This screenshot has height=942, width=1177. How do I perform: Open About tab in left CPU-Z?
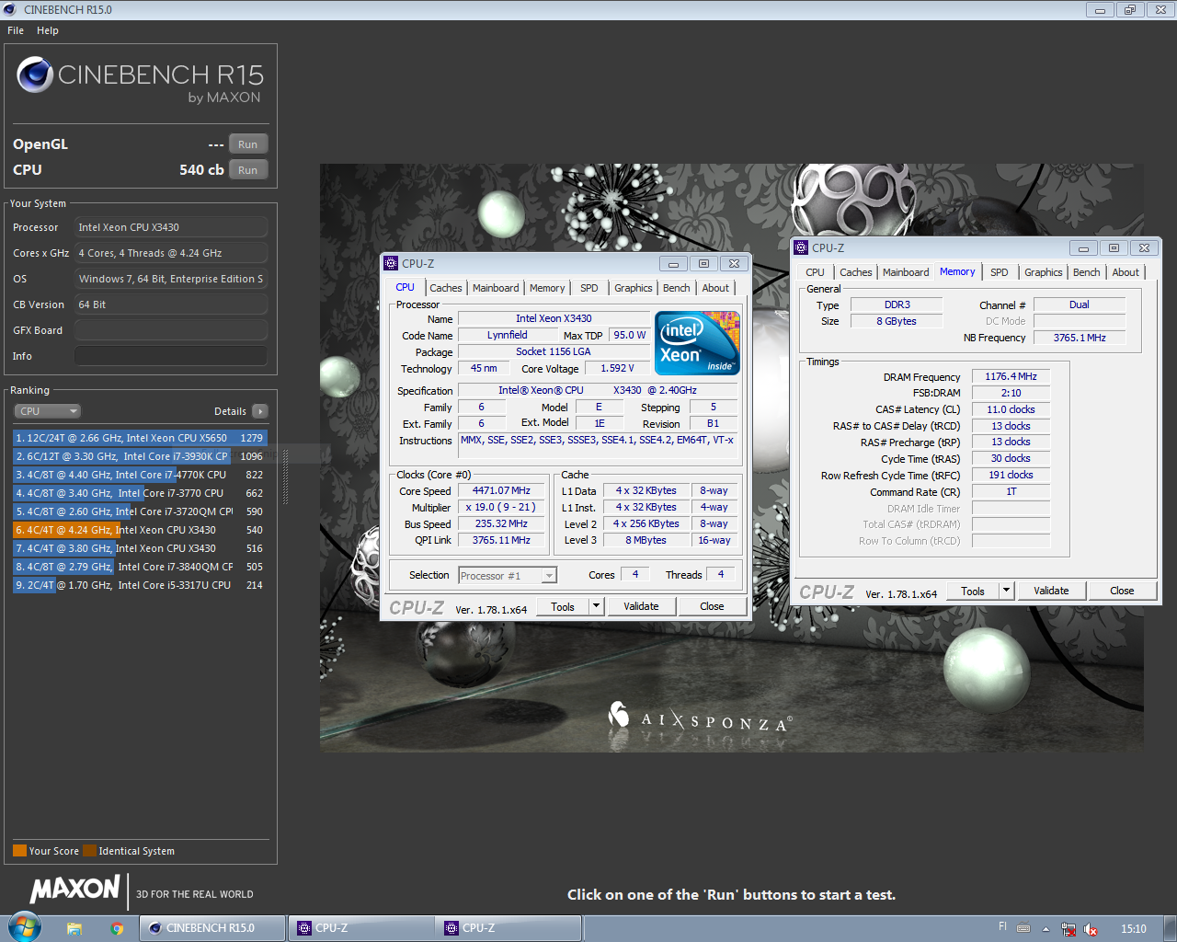pos(715,288)
